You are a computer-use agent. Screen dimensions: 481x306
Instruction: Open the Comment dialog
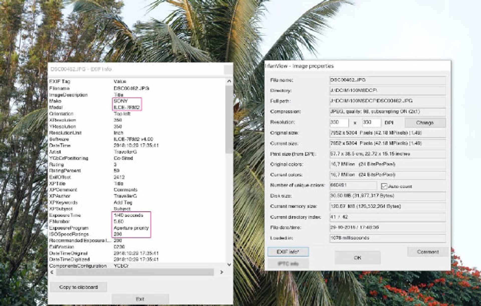pyautogui.click(x=428, y=252)
